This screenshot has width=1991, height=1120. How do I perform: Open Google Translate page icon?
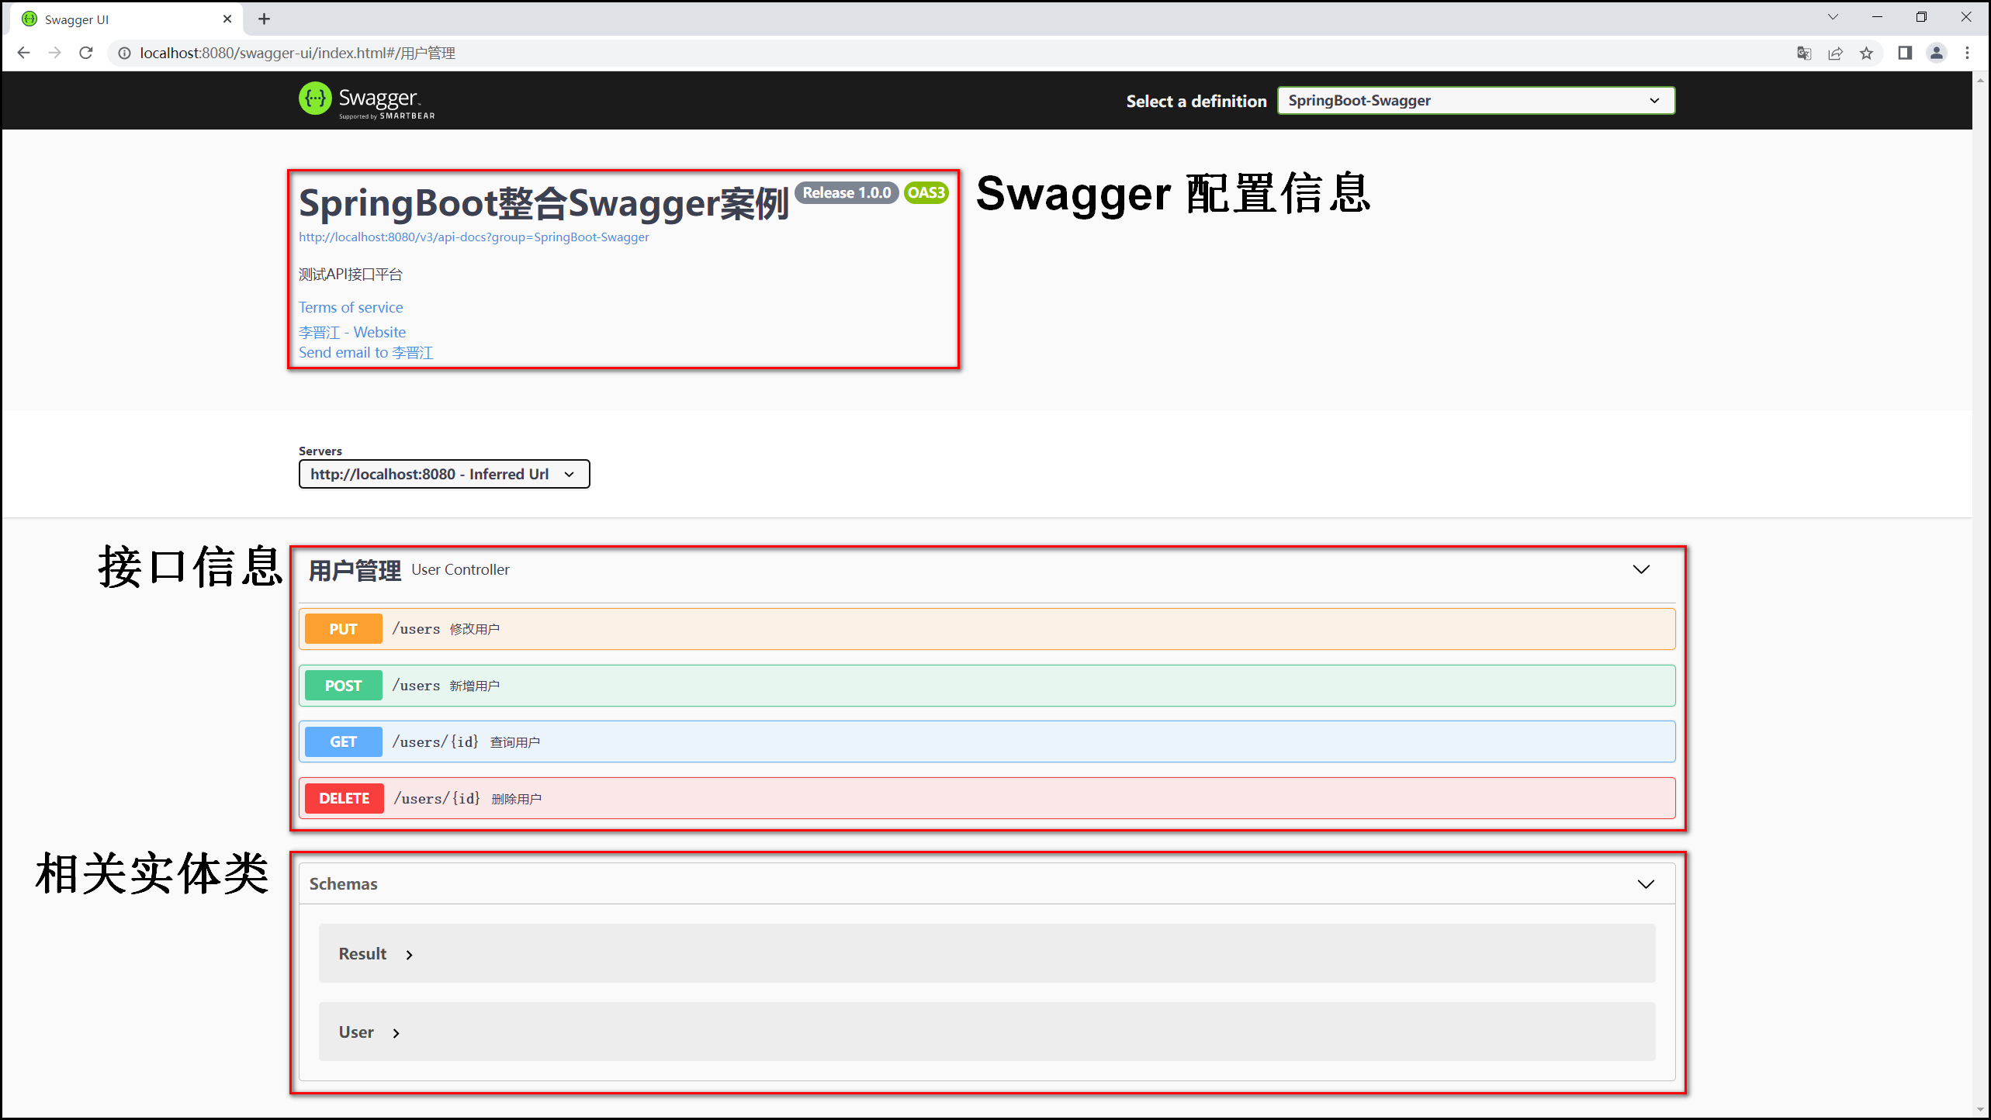pos(1804,53)
